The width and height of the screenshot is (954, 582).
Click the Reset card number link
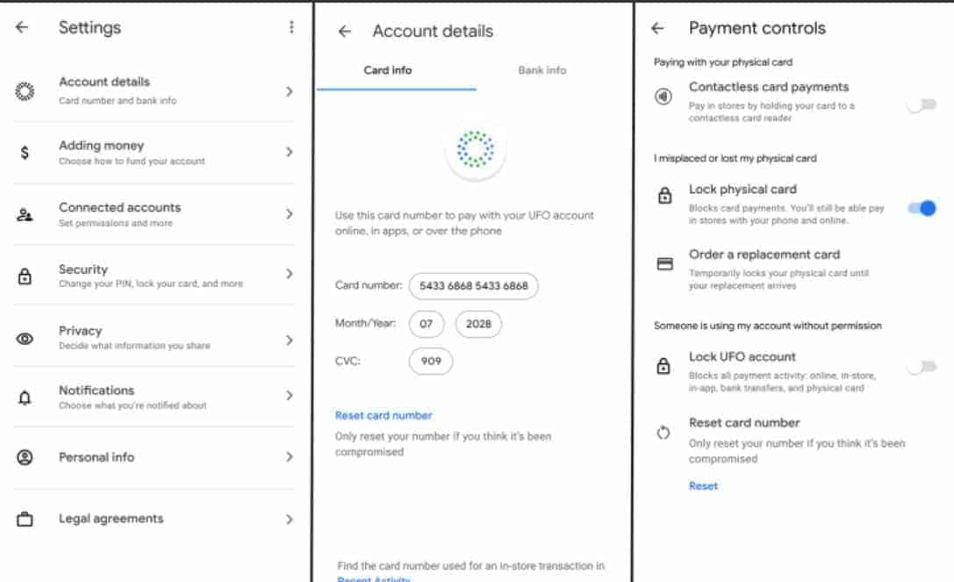pos(384,415)
